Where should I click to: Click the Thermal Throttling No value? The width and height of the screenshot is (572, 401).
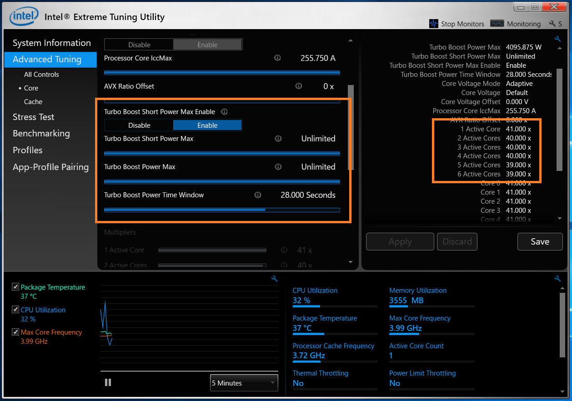click(298, 383)
